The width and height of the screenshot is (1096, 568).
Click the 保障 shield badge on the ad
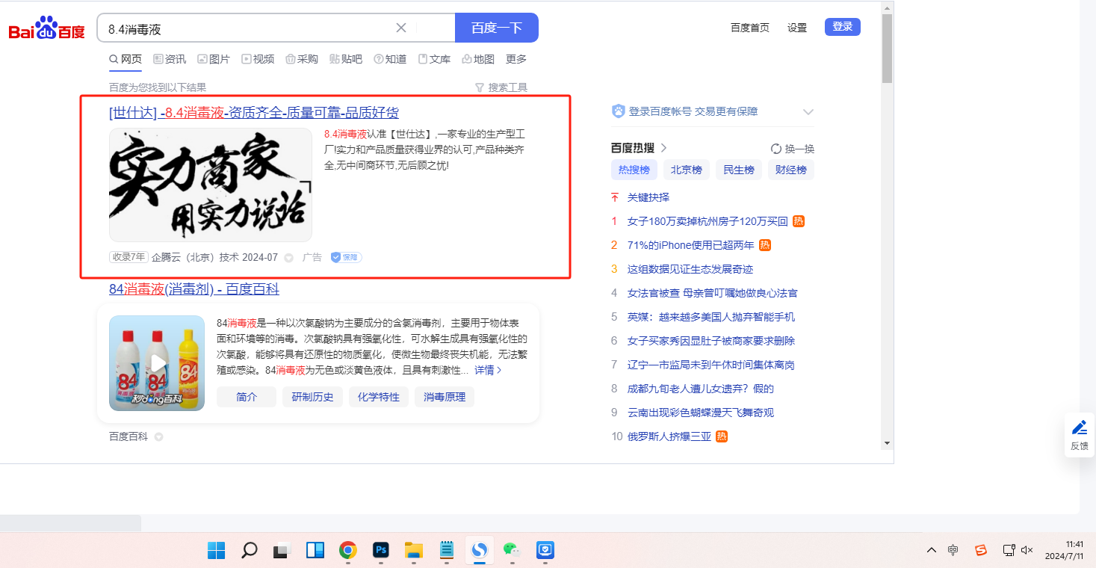pyautogui.click(x=346, y=257)
